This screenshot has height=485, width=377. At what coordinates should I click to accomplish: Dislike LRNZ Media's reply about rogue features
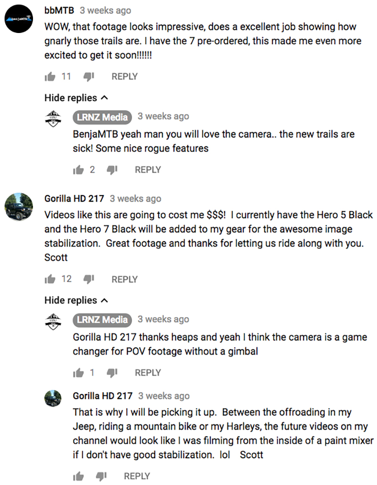(112, 170)
